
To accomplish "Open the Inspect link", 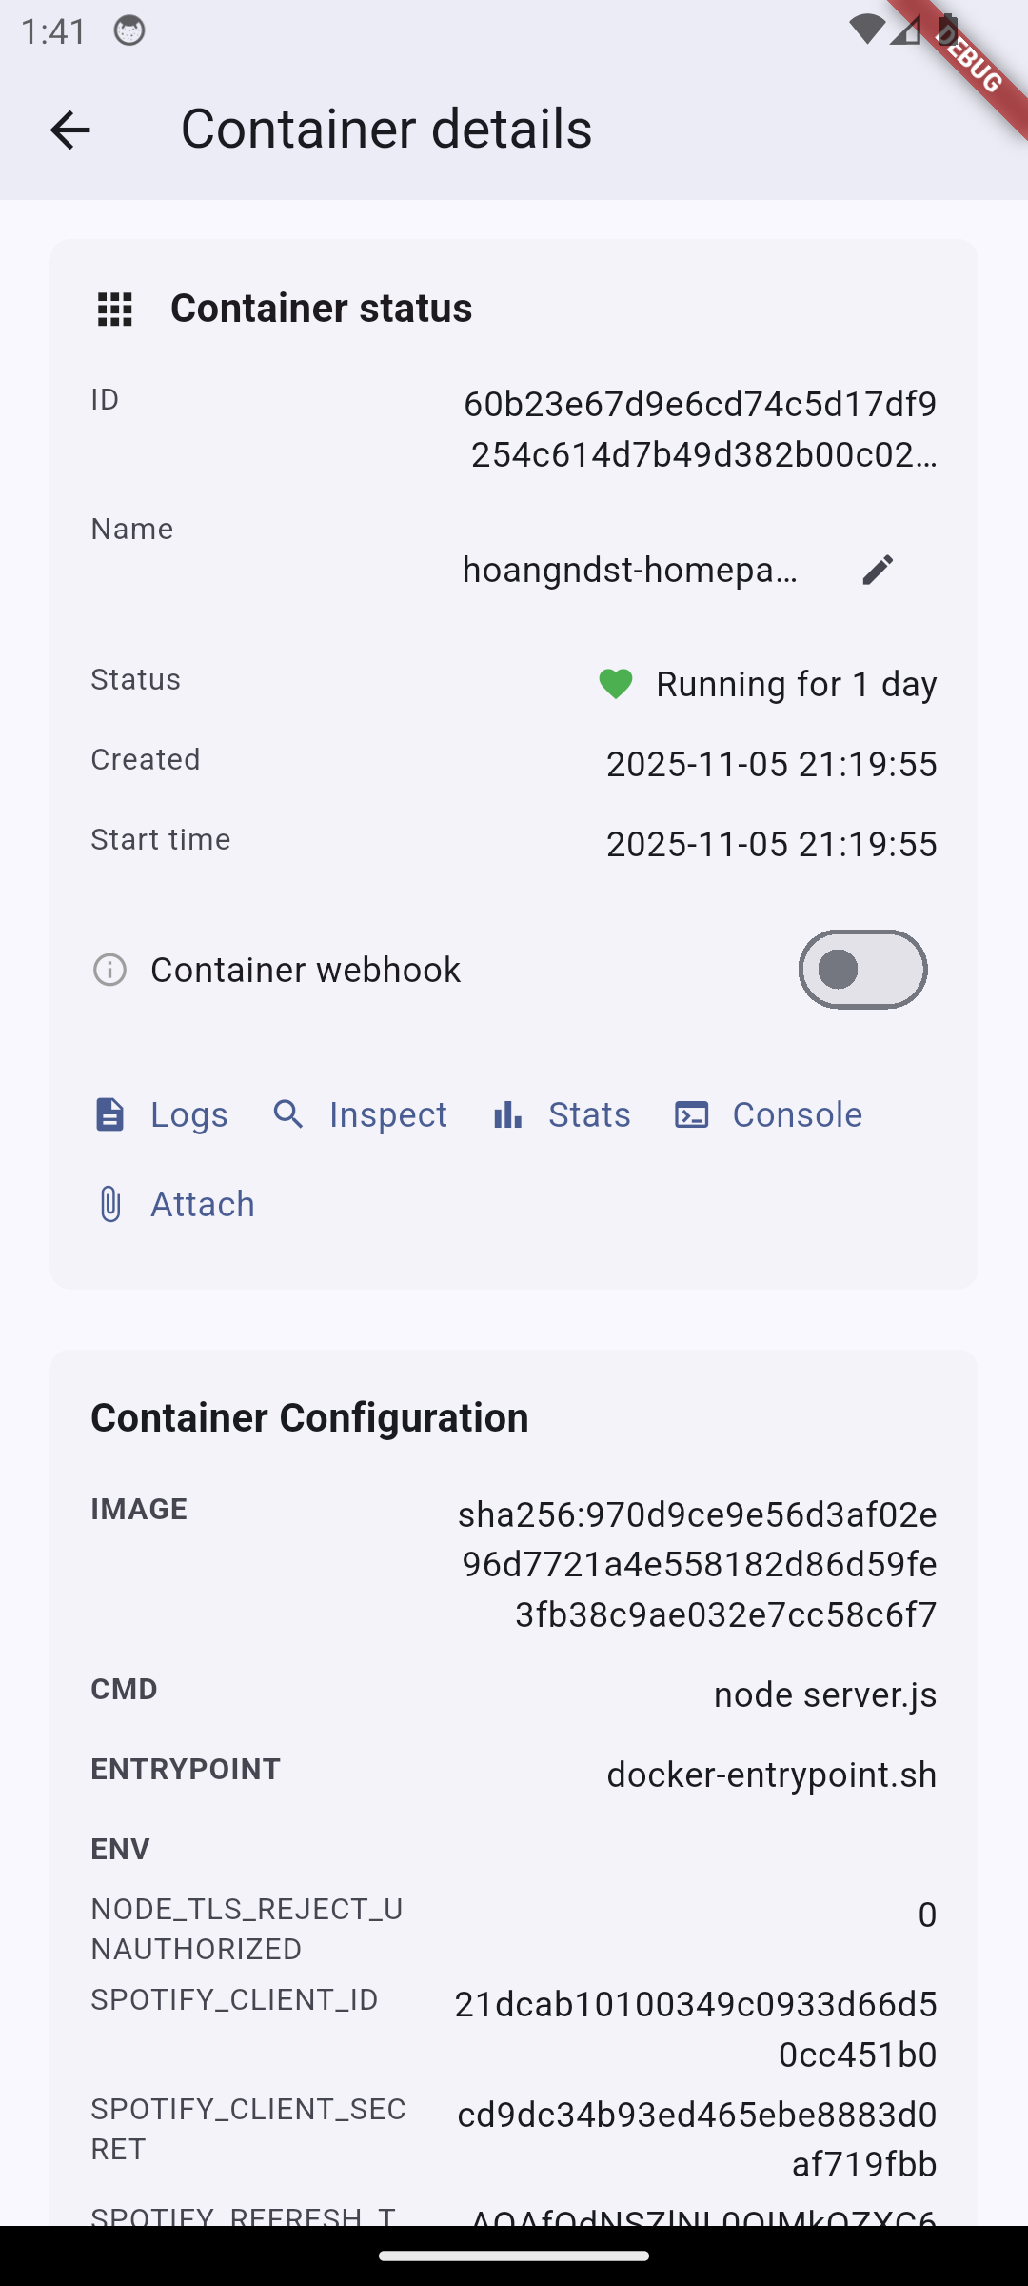I will click(387, 1114).
